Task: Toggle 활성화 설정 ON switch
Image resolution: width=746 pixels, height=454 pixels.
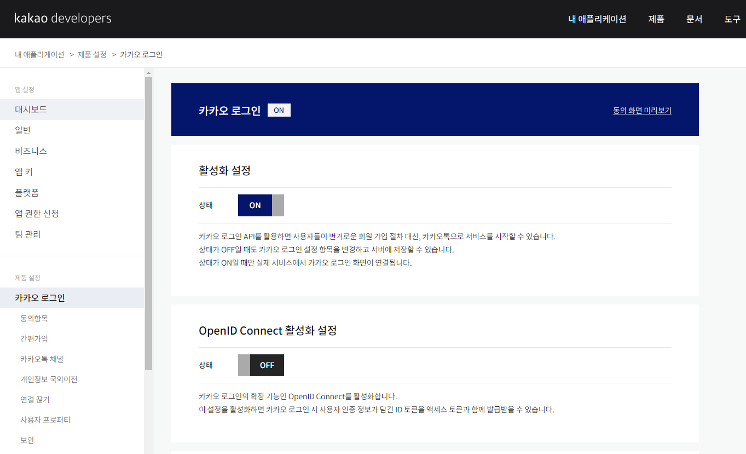Action: (x=261, y=205)
